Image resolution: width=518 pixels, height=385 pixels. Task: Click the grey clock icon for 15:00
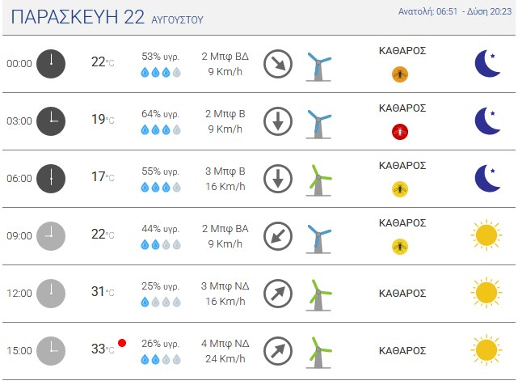coord(51,351)
